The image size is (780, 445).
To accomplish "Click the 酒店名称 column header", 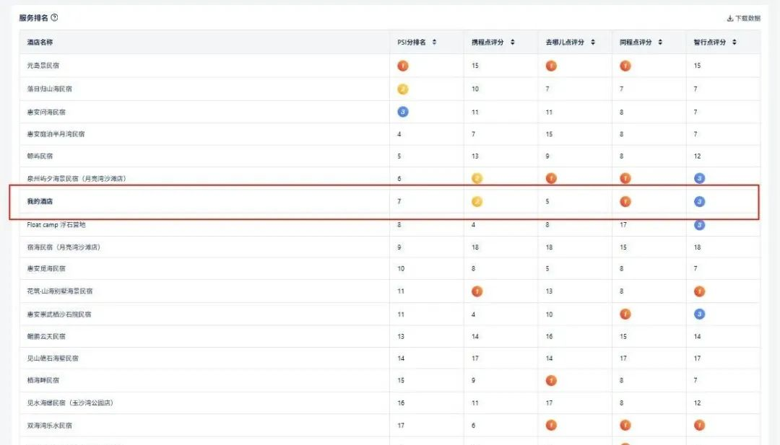I will click(40, 43).
